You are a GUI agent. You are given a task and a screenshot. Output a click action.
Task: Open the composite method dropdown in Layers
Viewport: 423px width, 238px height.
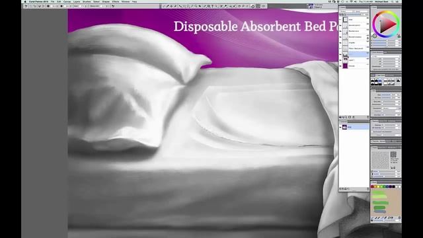click(x=346, y=11)
